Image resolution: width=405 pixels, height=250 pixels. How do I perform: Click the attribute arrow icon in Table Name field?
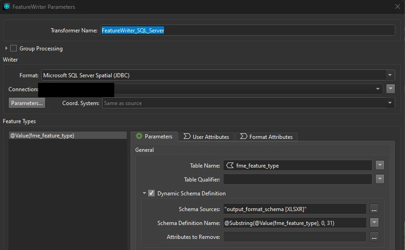230,166
